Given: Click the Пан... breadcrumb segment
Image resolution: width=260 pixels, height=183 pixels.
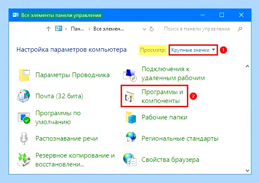Looking at the screenshot, I should (77, 29).
